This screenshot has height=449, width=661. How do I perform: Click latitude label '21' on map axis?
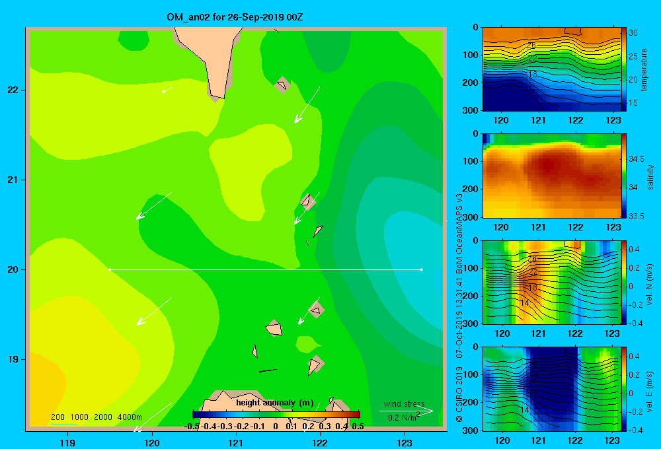pyautogui.click(x=13, y=180)
